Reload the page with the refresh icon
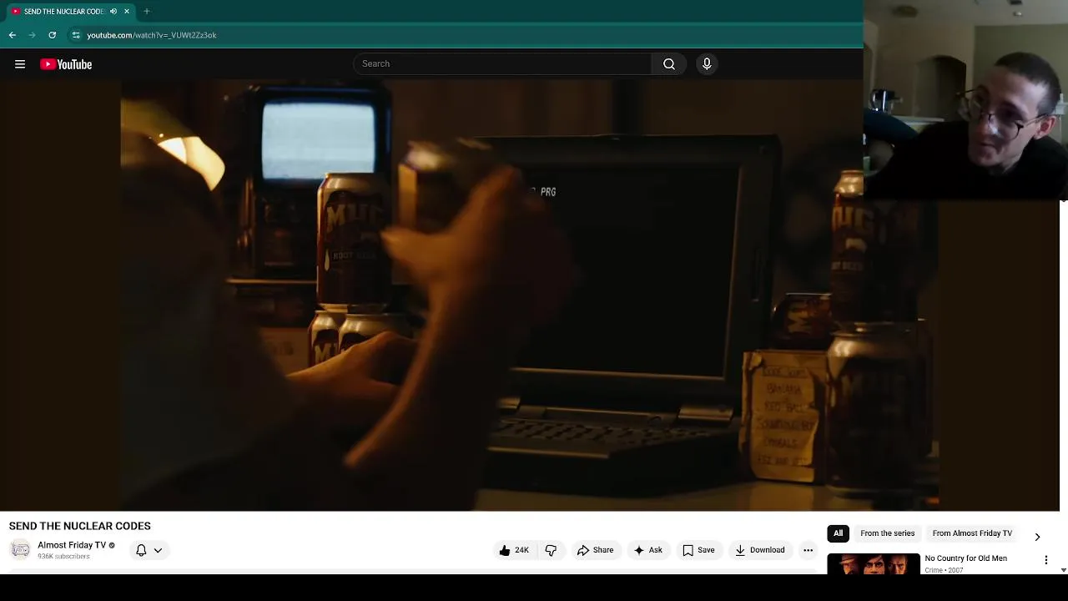Viewport: 1068px width, 601px height. click(53, 35)
